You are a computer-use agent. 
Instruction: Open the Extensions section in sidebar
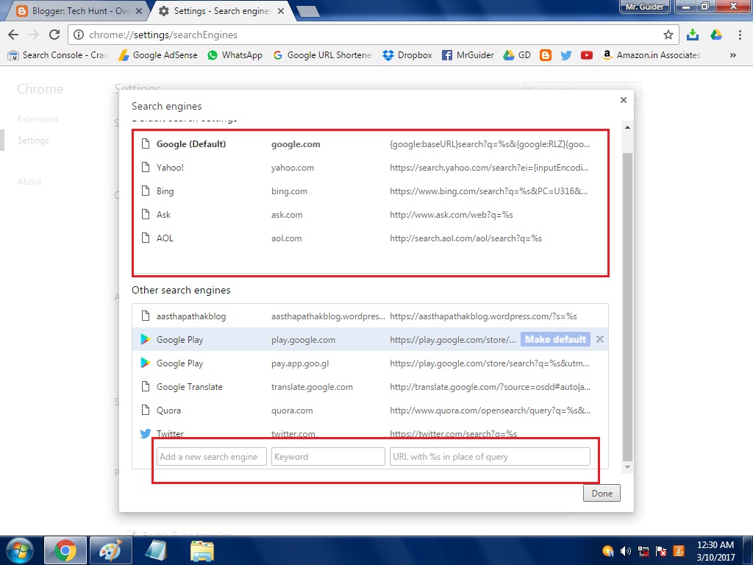point(38,118)
